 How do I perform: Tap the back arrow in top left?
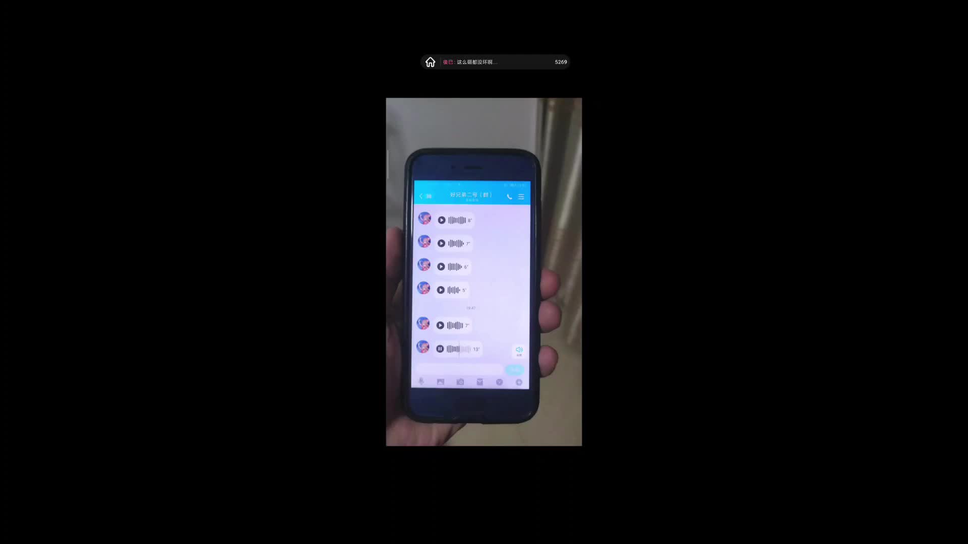(421, 195)
